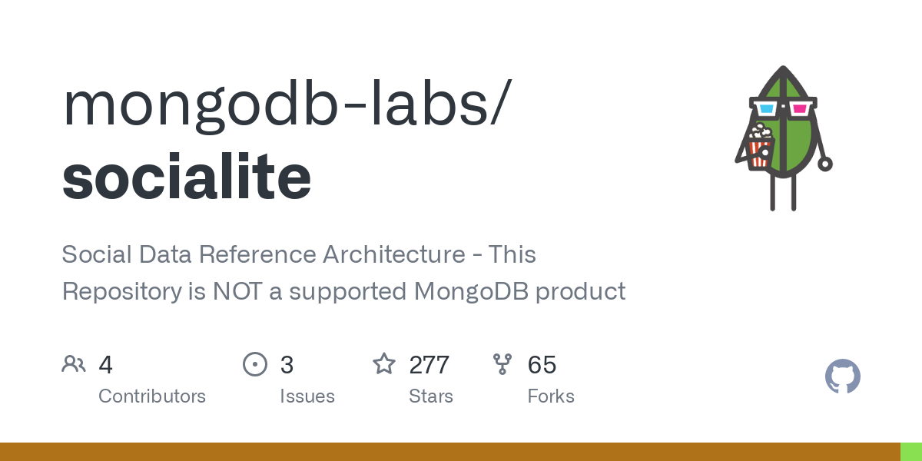
Task: Click the 65 forks count
Action: [x=542, y=364]
